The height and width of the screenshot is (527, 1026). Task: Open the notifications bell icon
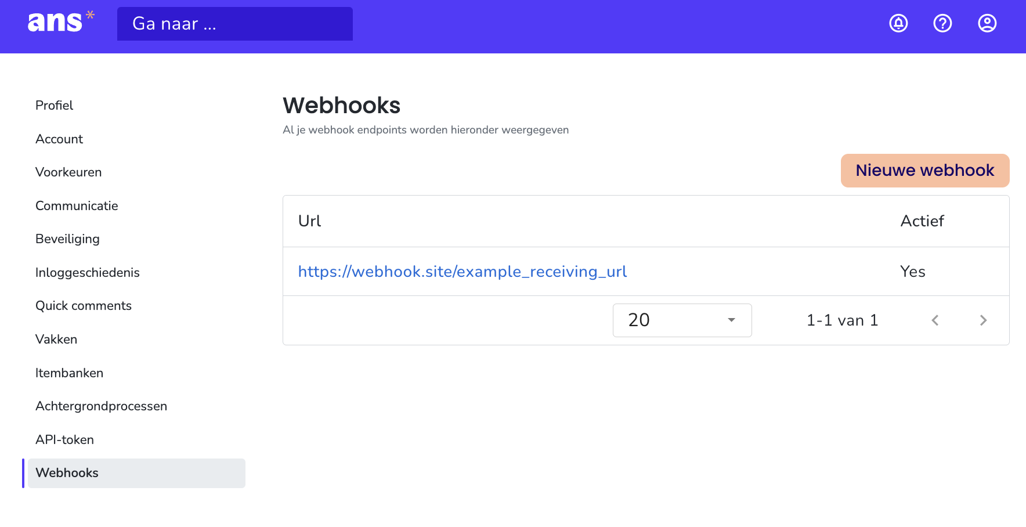pos(898,23)
